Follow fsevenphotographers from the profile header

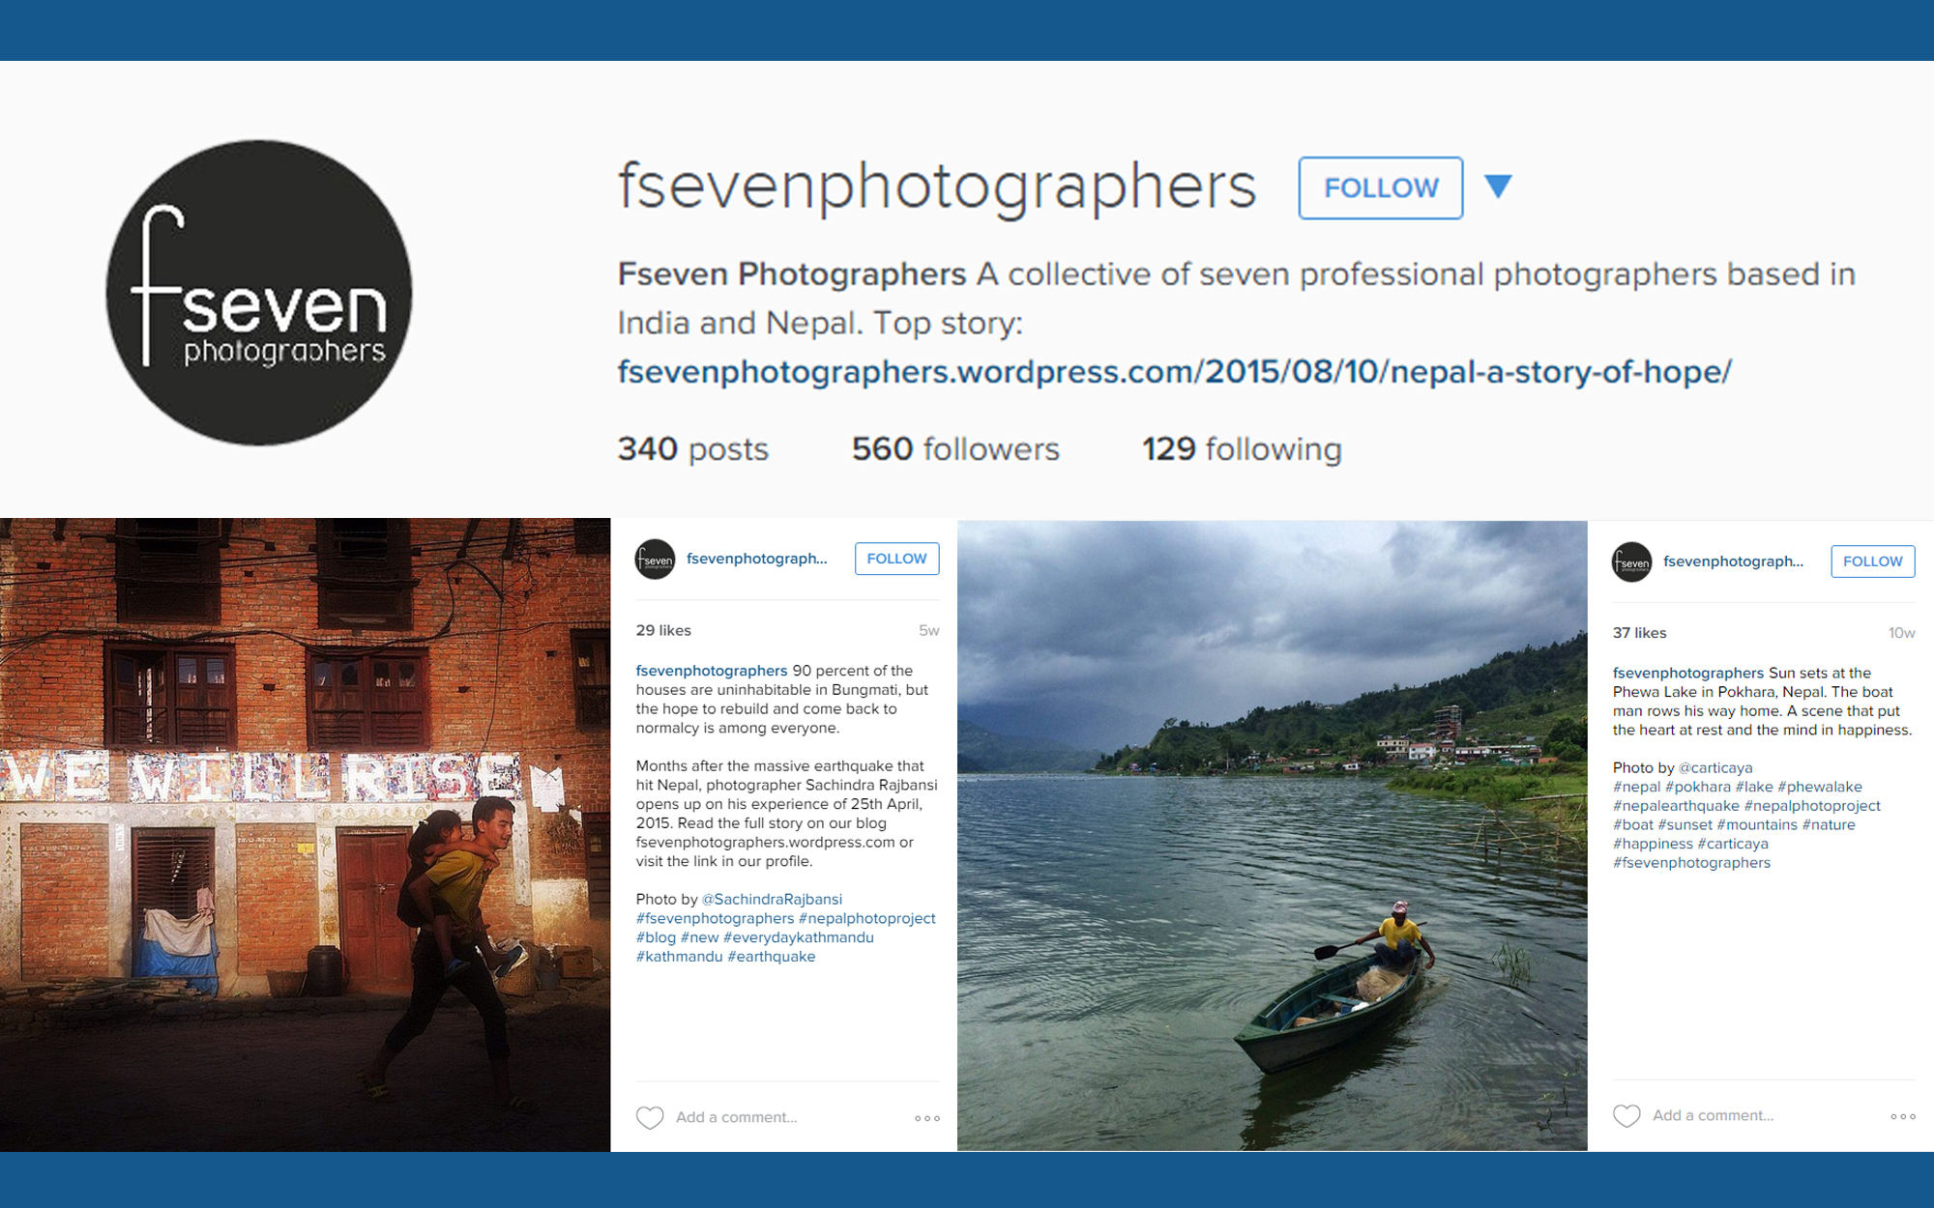pyautogui.click(x=1380, y=187)
